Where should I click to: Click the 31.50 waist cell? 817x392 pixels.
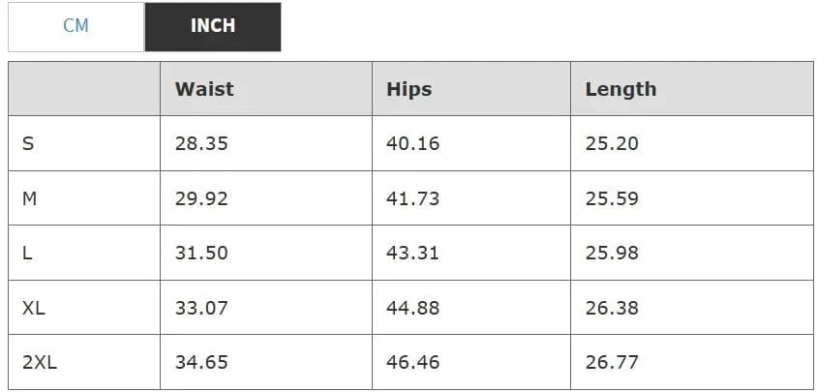(201, 254)
